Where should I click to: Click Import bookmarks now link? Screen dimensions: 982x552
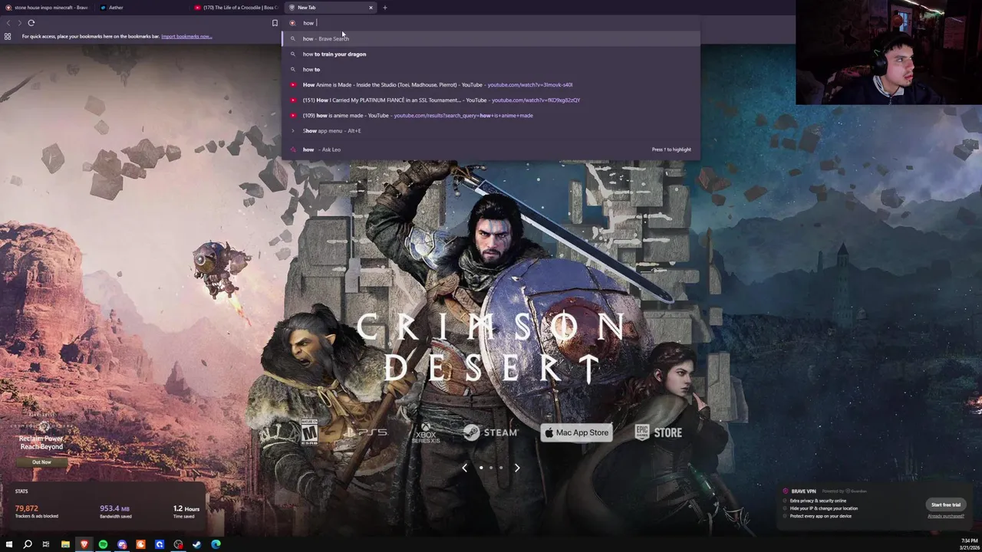[186, 36]
